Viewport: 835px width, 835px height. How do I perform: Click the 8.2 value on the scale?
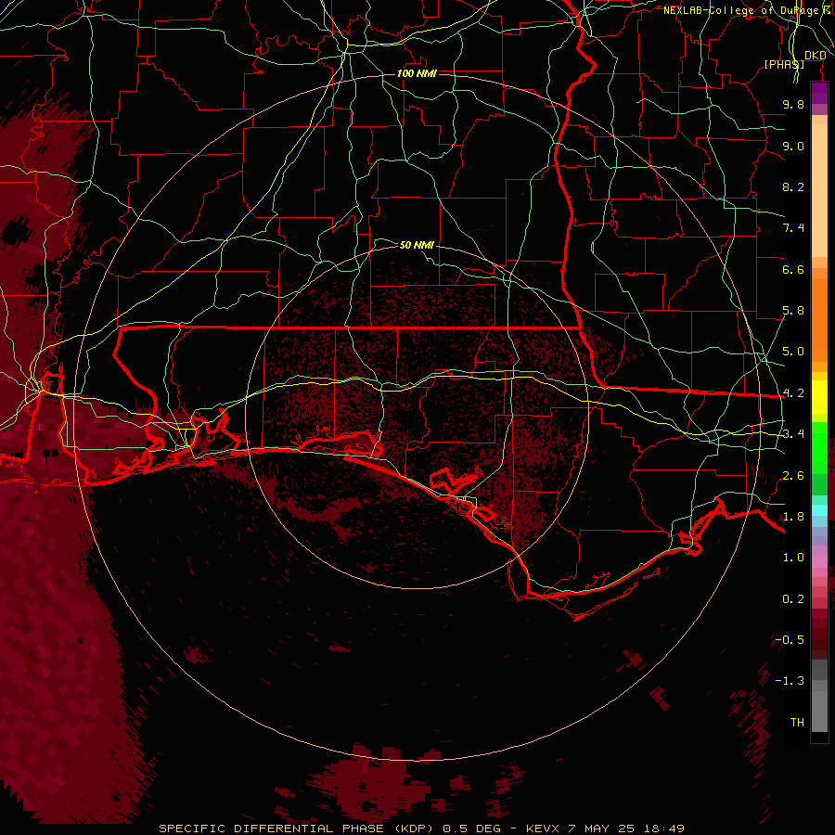(x=793, y=186)
